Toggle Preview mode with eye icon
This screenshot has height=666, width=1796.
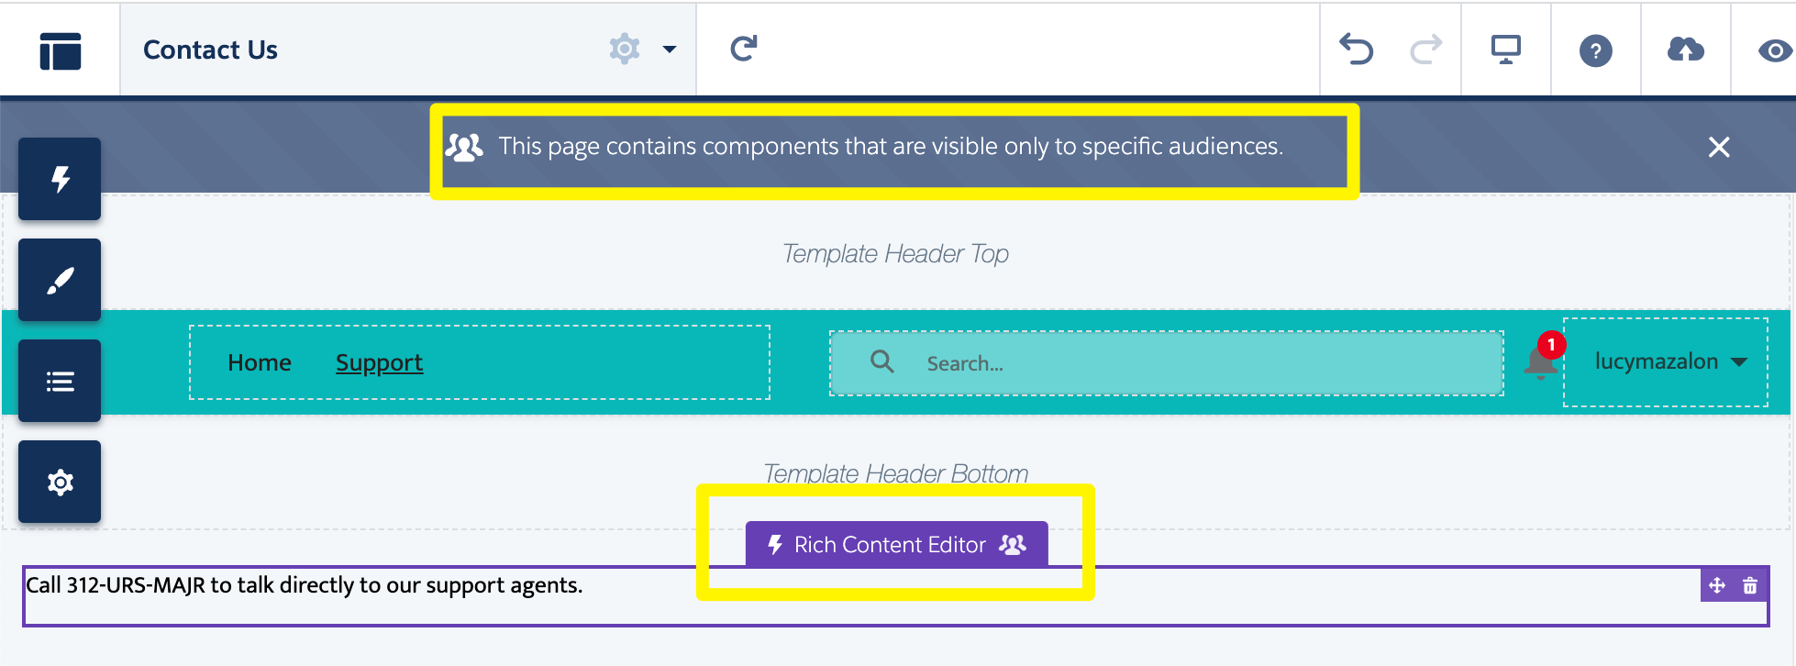click(1776, 50)
